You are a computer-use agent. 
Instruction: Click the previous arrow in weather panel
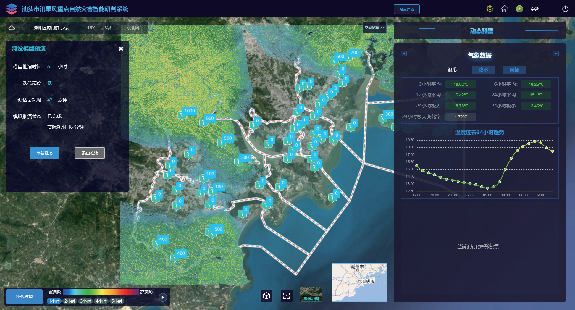click(404, 54)
